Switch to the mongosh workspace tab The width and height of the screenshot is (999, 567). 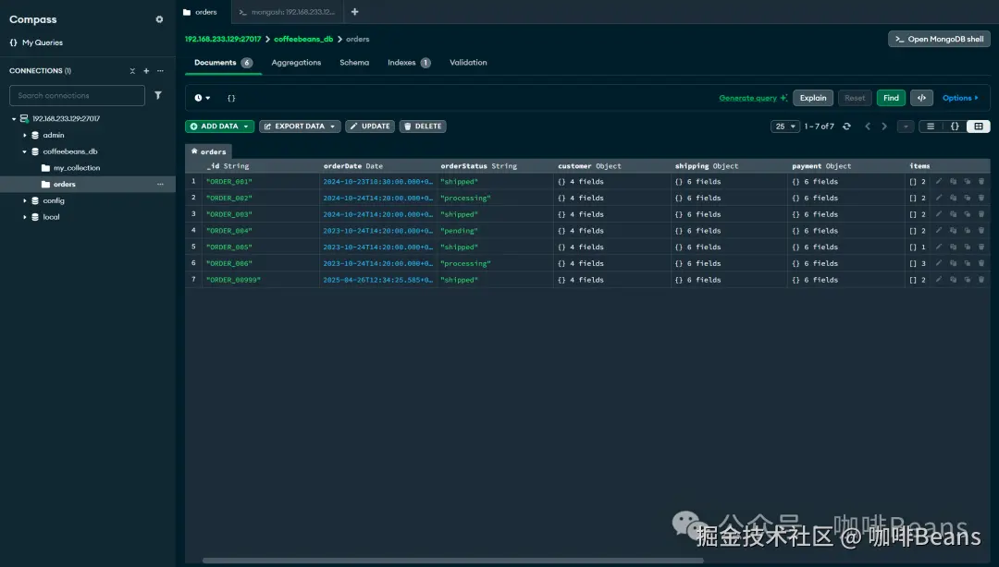pos(288,12)
